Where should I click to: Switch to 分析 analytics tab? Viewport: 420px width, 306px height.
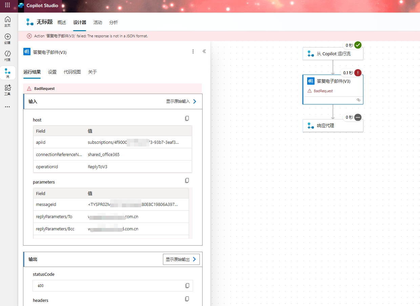click(x=113, y=22)
